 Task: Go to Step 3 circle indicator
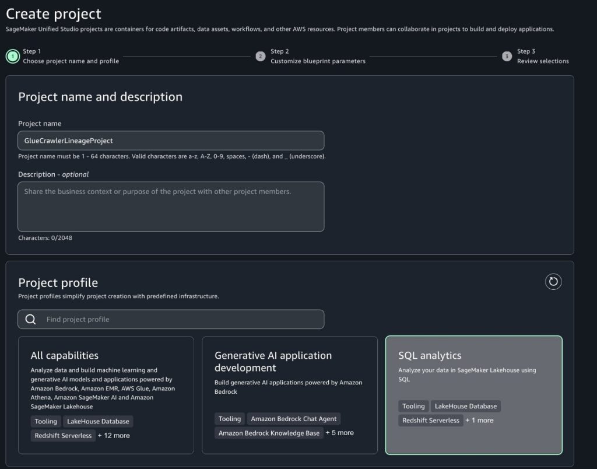(x=507, y=57)
